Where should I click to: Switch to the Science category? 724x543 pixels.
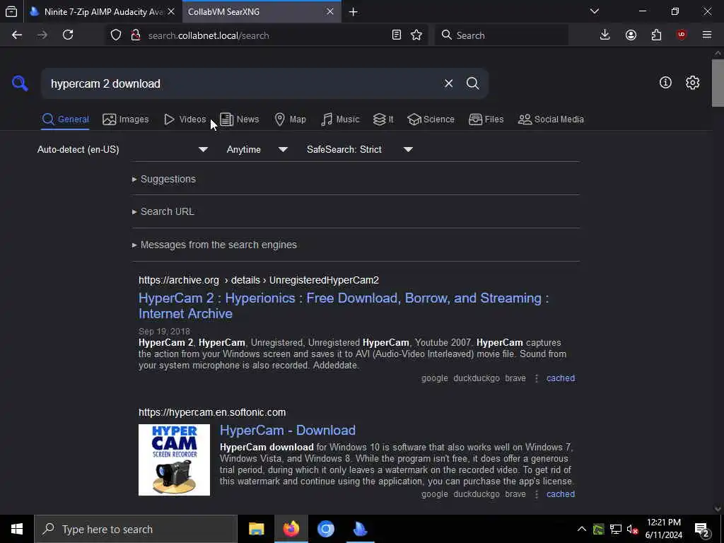pyautogui.click(x=431, y=119)
